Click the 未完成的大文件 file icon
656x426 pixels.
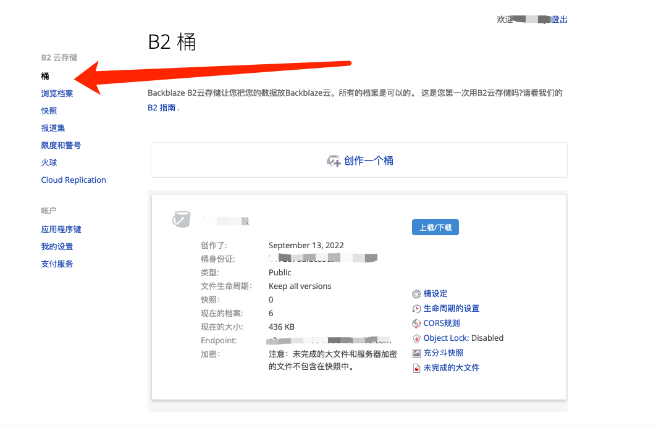pyautogui.click(x=416, y=368)
